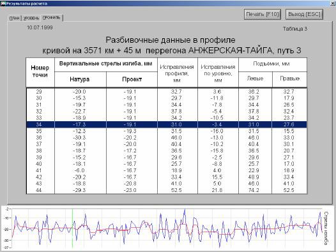Screen dimensions: 336x252
Task: Click right lift value 17.9 in row 30
Action: (x=289, y=98)
